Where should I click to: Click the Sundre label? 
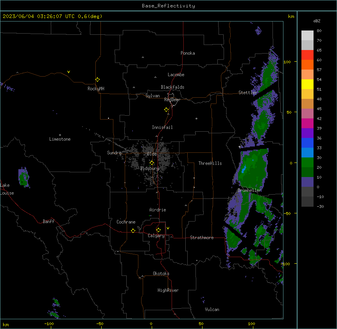click(x=114, y=153)
